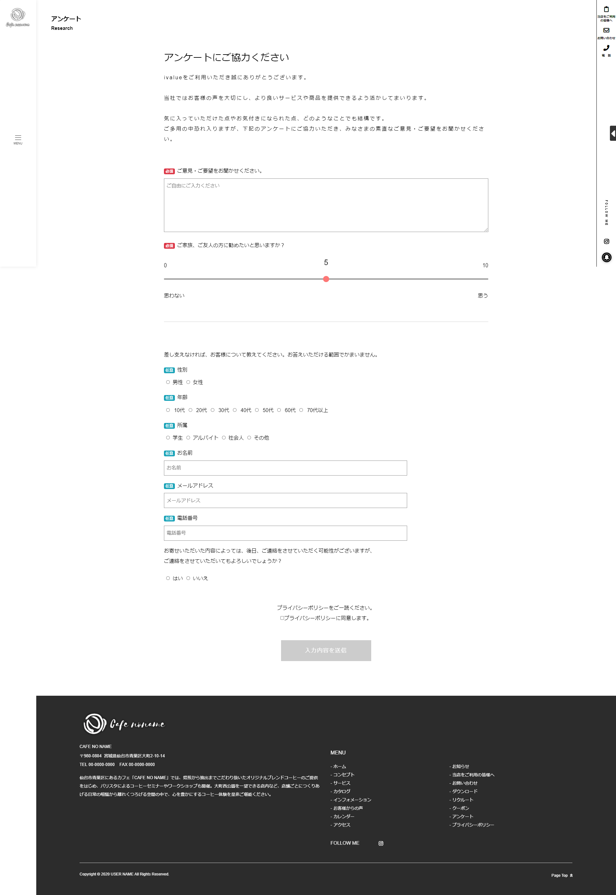Select the 70代以上 age radio button
Viewport: 616px width, 895px height.
[301, 409]
